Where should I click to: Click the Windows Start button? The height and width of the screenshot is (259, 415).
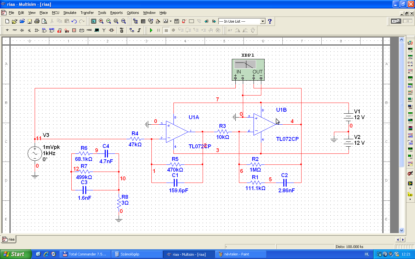(x=16, y=254)
